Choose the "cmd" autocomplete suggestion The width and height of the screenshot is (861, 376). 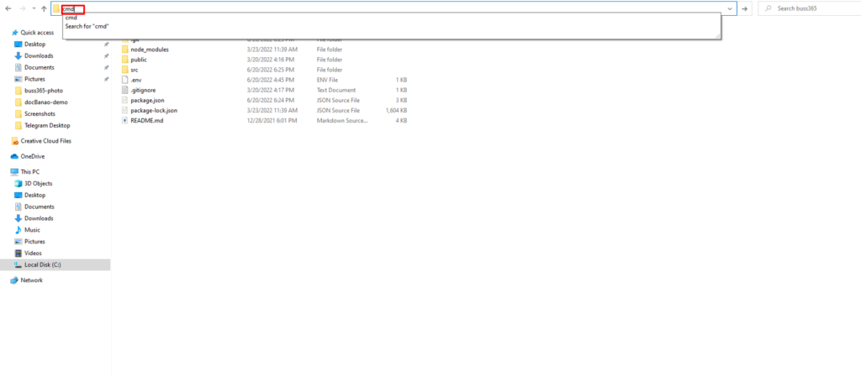(x=71, y=18)
